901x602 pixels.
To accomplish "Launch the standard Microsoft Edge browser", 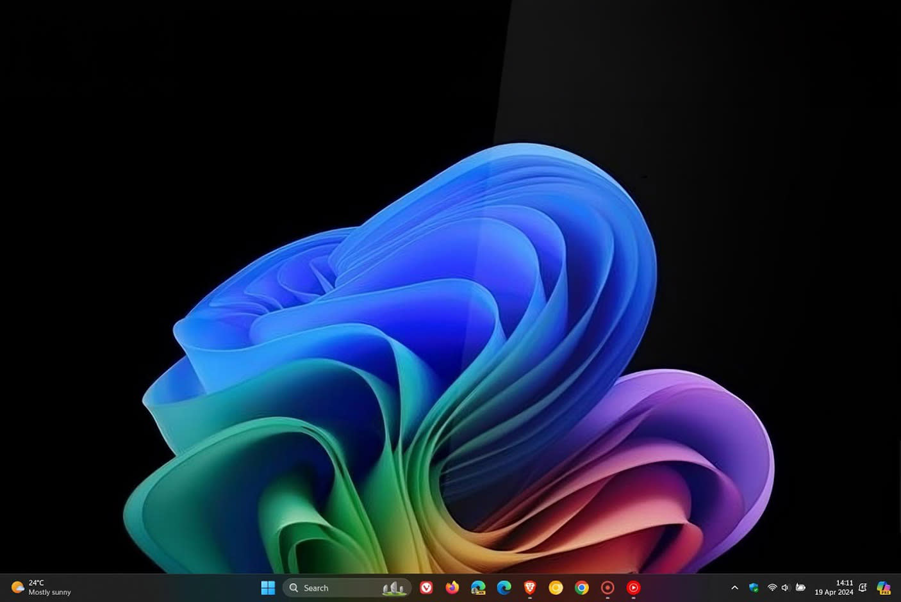I will pos(504,588).
